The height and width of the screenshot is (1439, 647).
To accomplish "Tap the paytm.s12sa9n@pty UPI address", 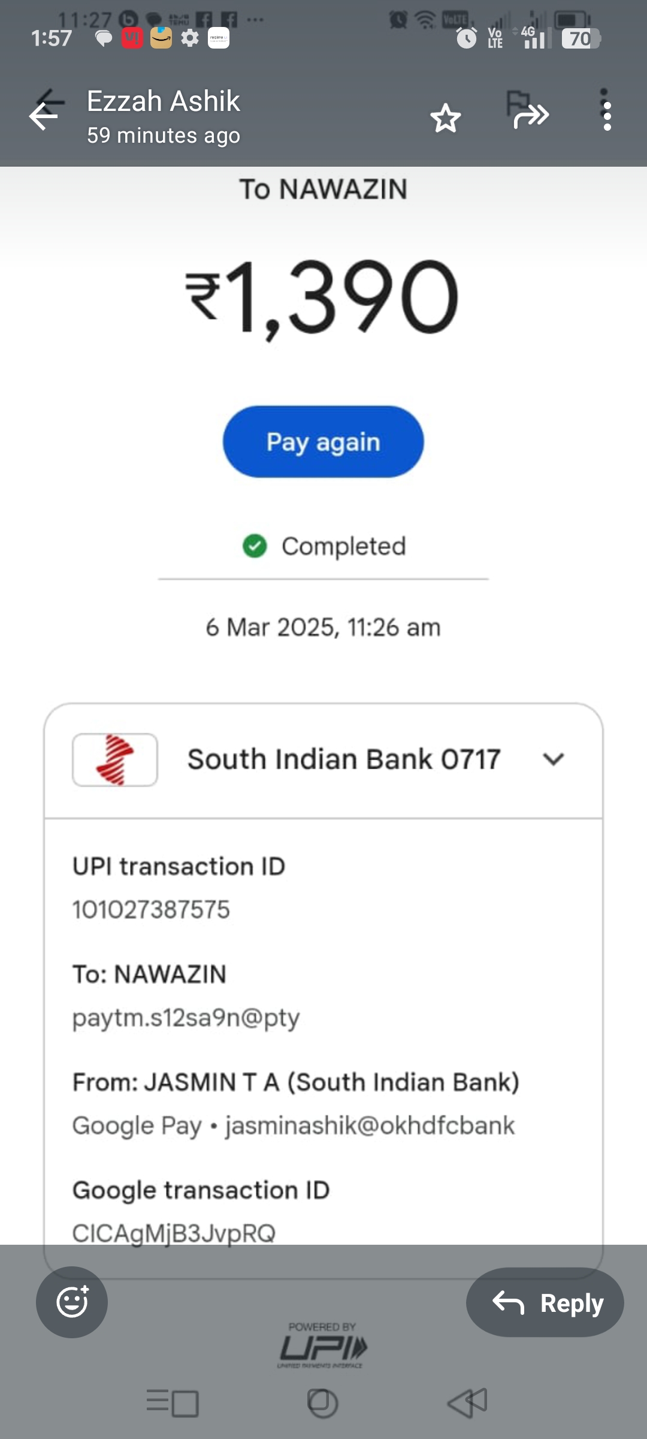I will click(x=186, y=1017).
